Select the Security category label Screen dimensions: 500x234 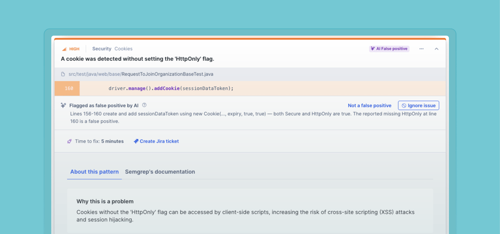tap(102, 49)
